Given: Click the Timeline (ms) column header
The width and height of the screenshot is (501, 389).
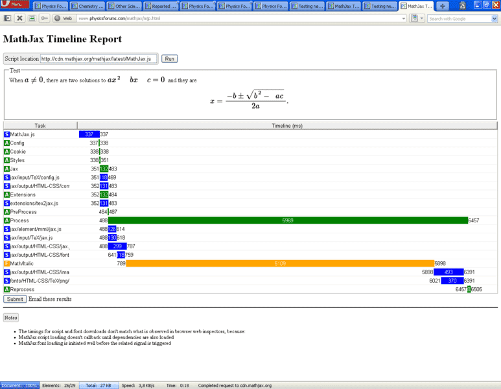Looking at the screenshot, I should click(287, 126).
